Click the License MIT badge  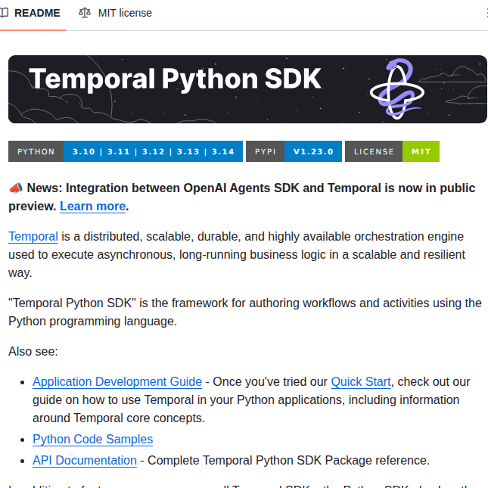pos(392,151)
